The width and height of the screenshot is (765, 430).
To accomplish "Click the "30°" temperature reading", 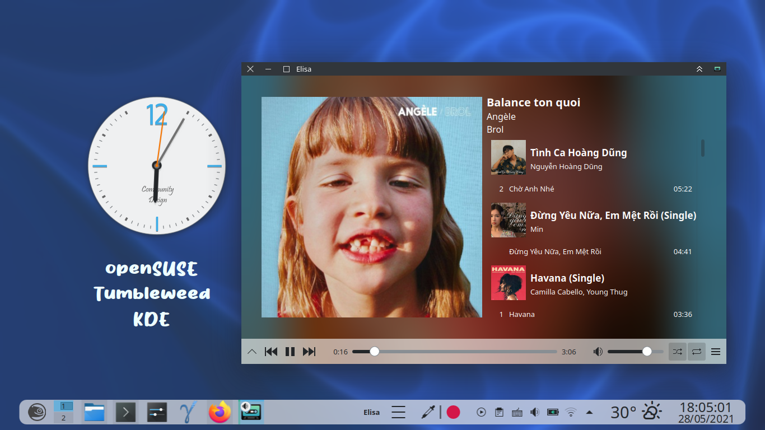I will (x=623, y=413).
